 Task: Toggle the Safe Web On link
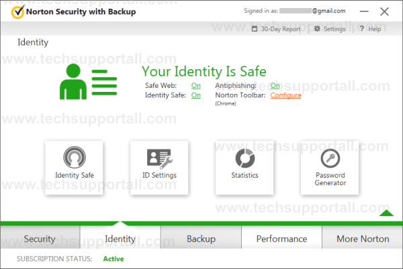pos(196,85)
